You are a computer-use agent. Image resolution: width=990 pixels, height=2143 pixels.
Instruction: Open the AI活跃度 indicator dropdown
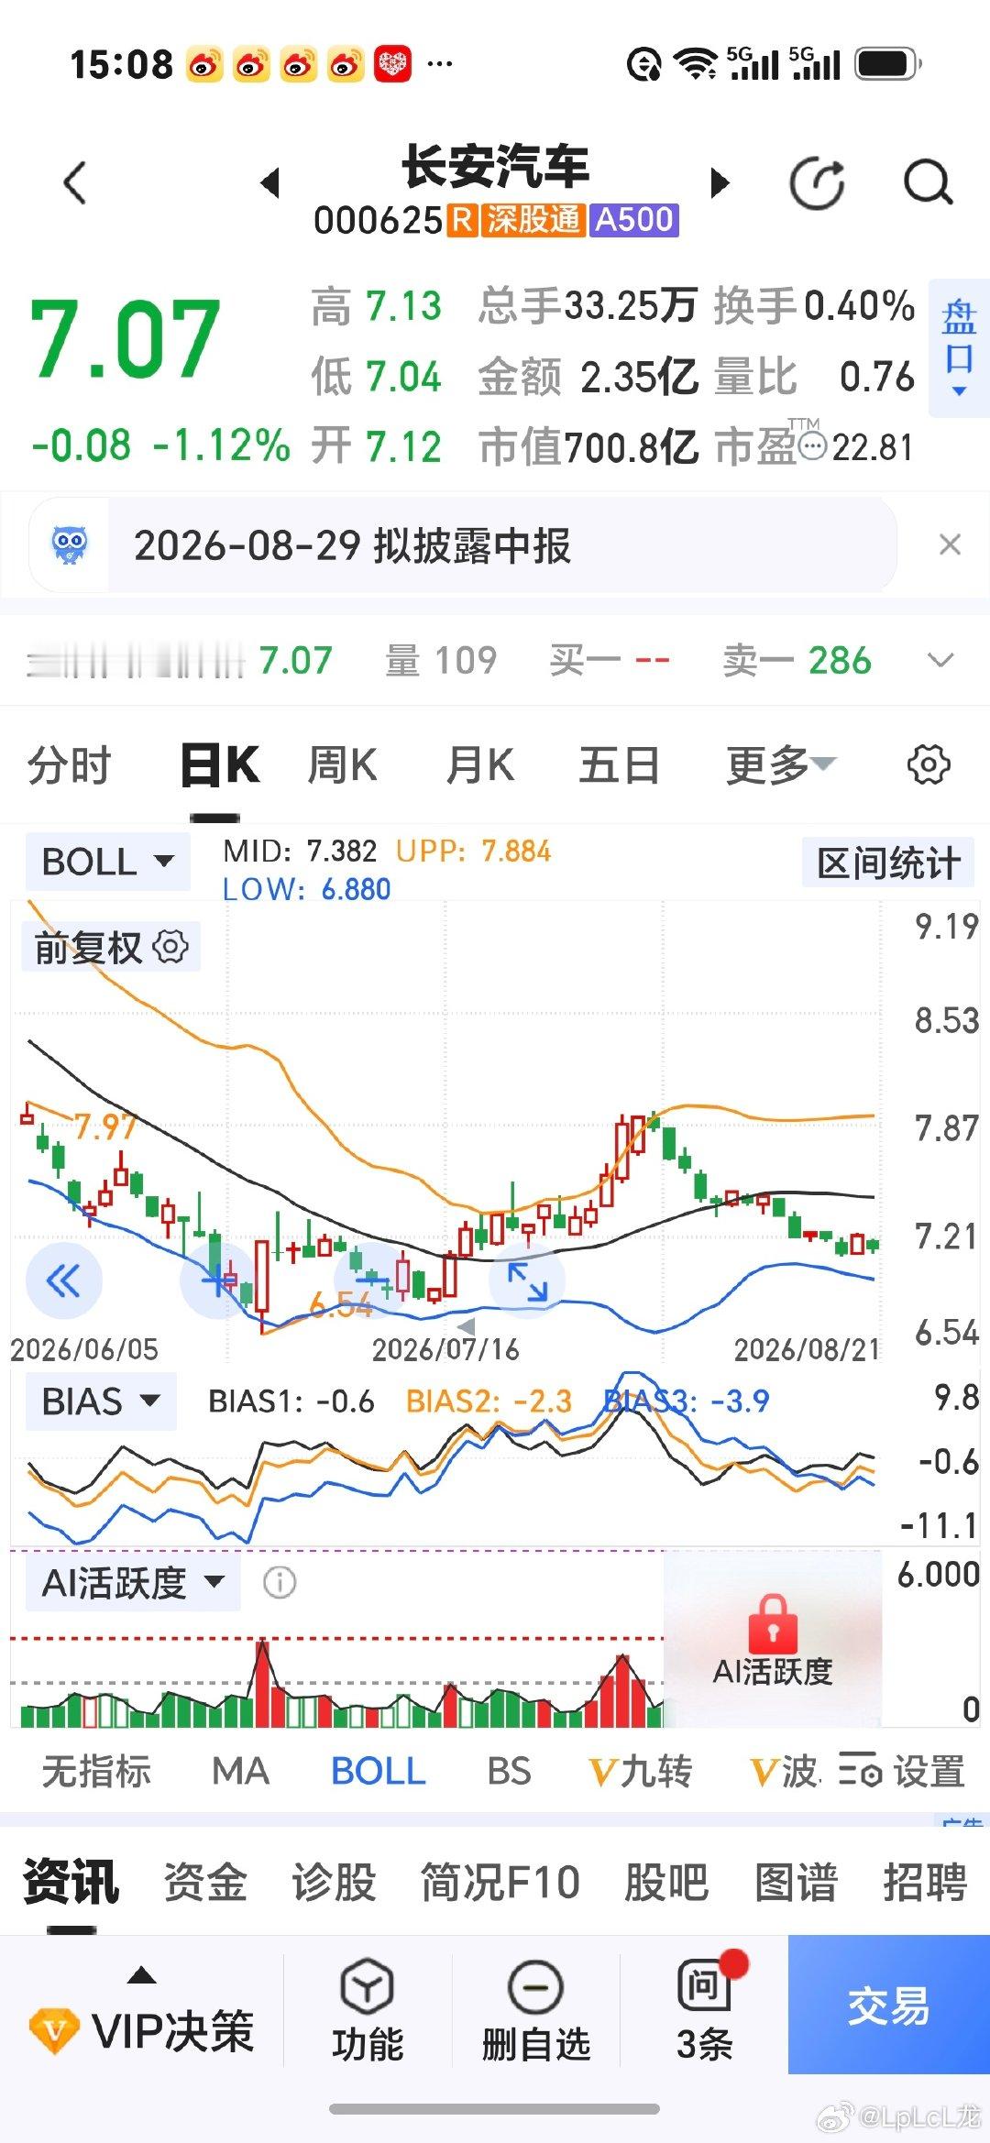[x=133, y=1582]
